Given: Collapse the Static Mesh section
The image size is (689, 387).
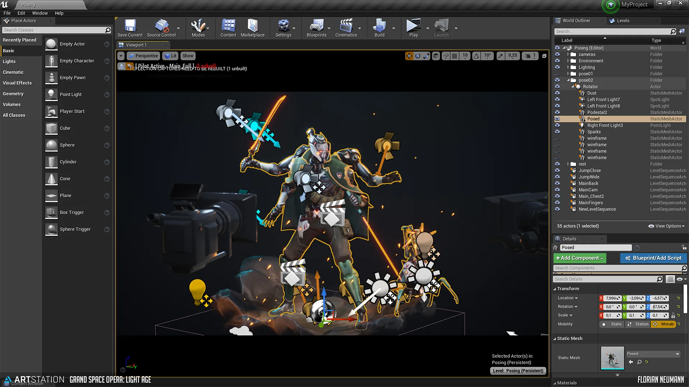Looking at the screenshot, I should (x=555, y=339).
